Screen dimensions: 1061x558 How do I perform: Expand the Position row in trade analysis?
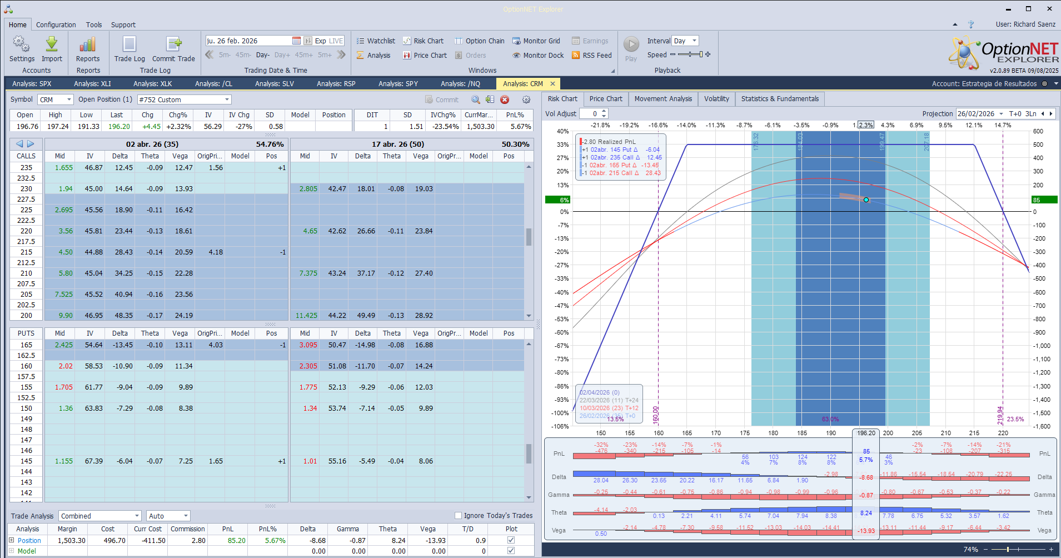(x=12, y=540)
